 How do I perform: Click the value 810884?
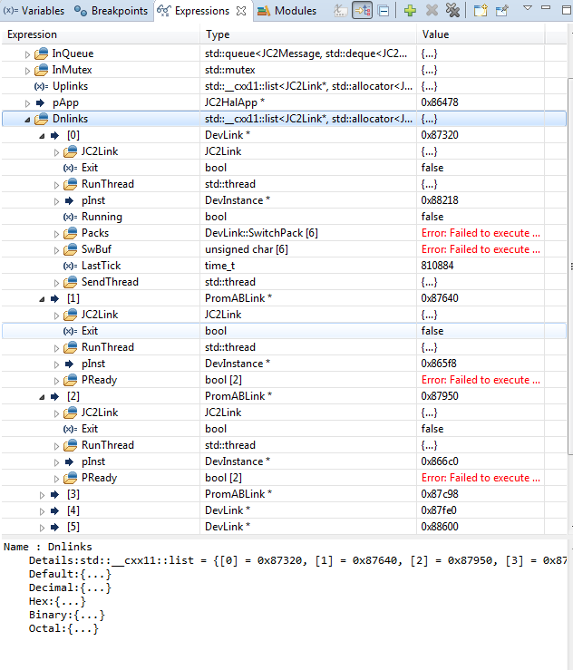click(x=437, y=266)
